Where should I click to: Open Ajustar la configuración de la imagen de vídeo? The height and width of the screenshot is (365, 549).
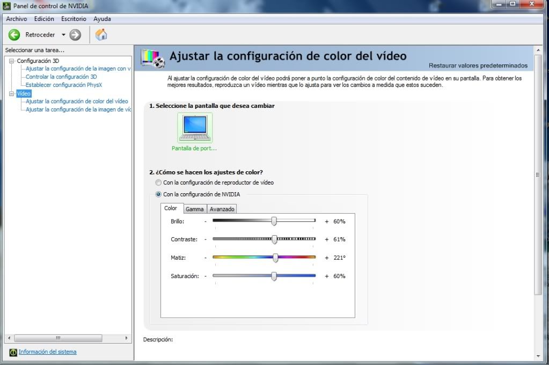click(x=78, y=109)
